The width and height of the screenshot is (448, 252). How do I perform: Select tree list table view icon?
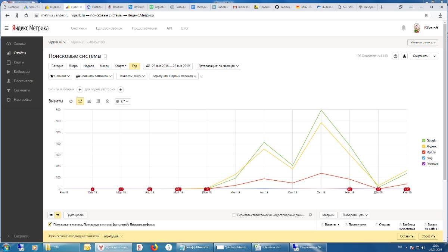pos(58,215)
